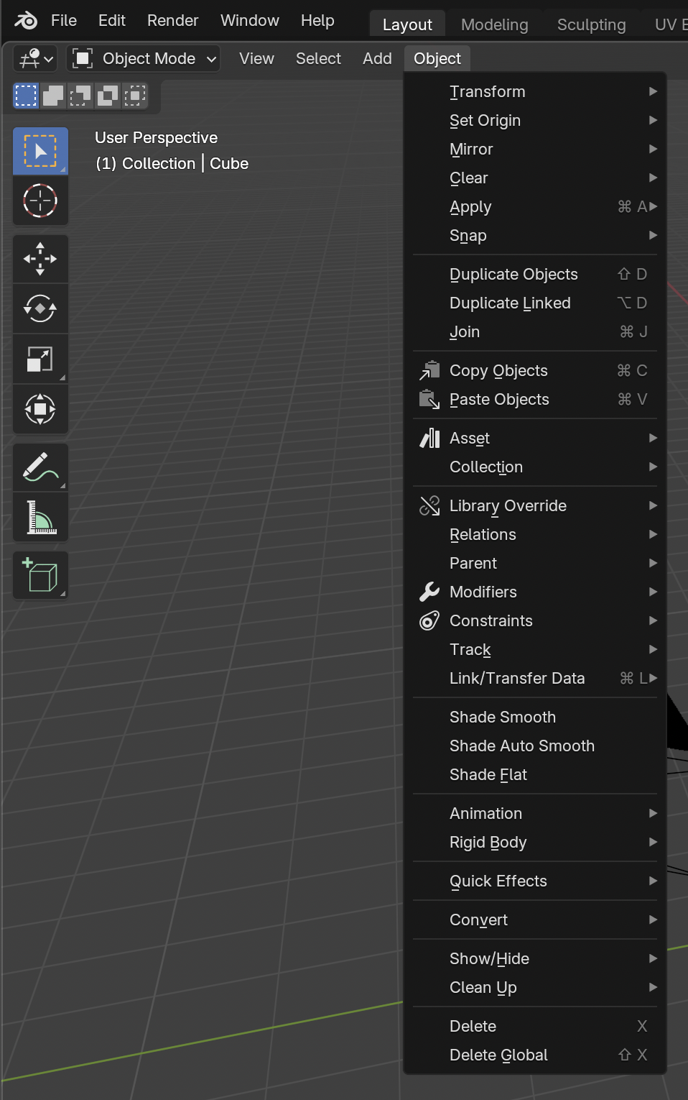The width and height of the screenshot is (688, 1100).
Task: Switch to the Sculpting workspace tab
Action: click(591, 24)
